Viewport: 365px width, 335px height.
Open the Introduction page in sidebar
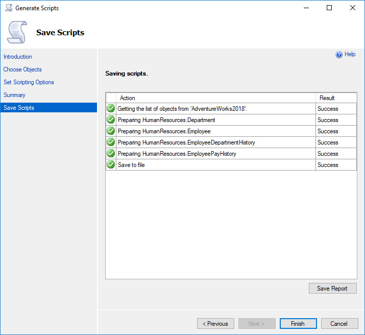point(18,57)
